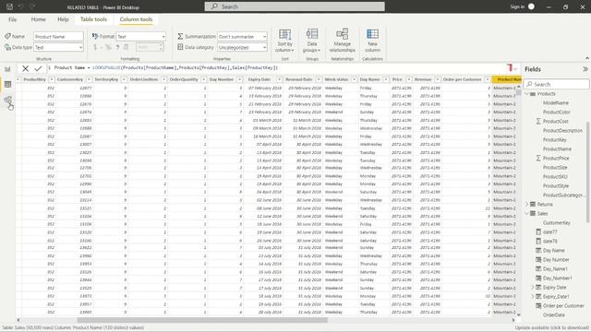Collapse the Sales table in Fields
591x332 pixels.
pyautogui.click(x=527, y=213)
